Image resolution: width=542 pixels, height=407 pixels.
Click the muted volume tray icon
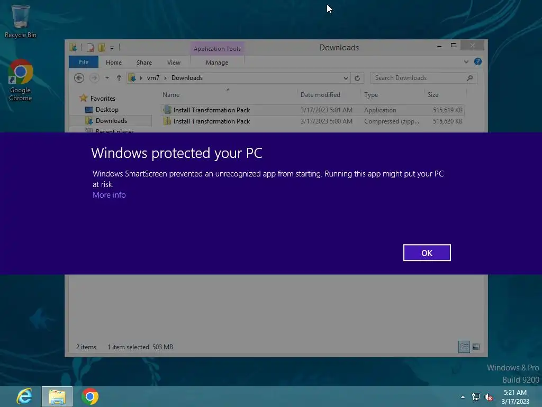click(x=489, y=397)
